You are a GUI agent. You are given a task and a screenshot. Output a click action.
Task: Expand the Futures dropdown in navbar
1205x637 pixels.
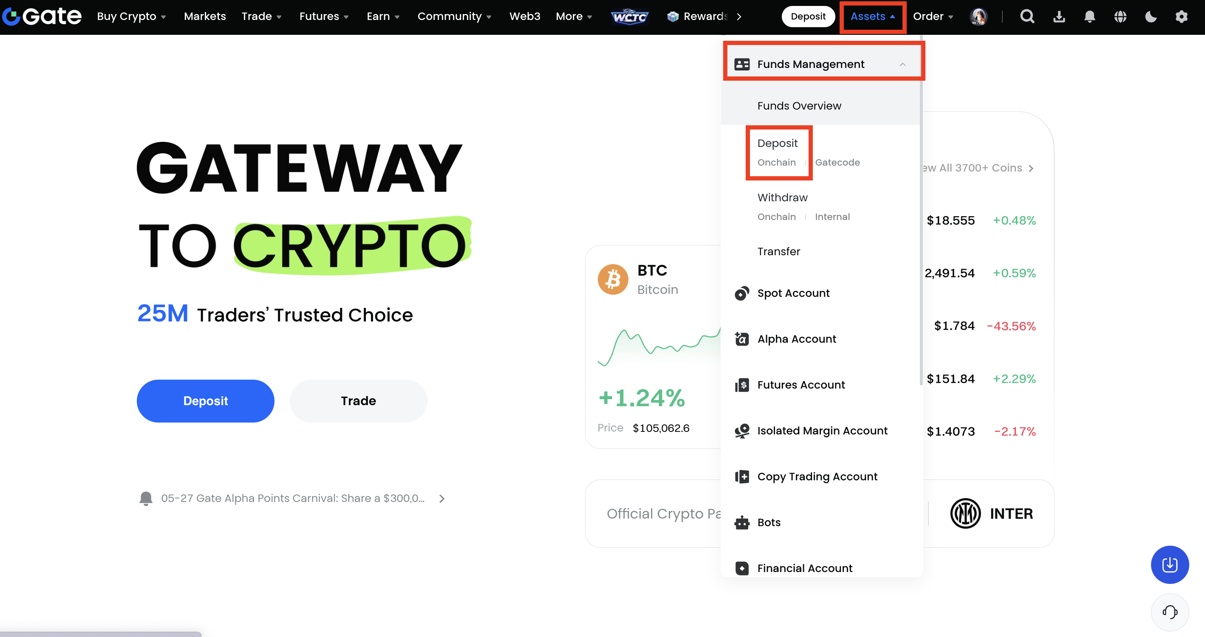[324, 17]
